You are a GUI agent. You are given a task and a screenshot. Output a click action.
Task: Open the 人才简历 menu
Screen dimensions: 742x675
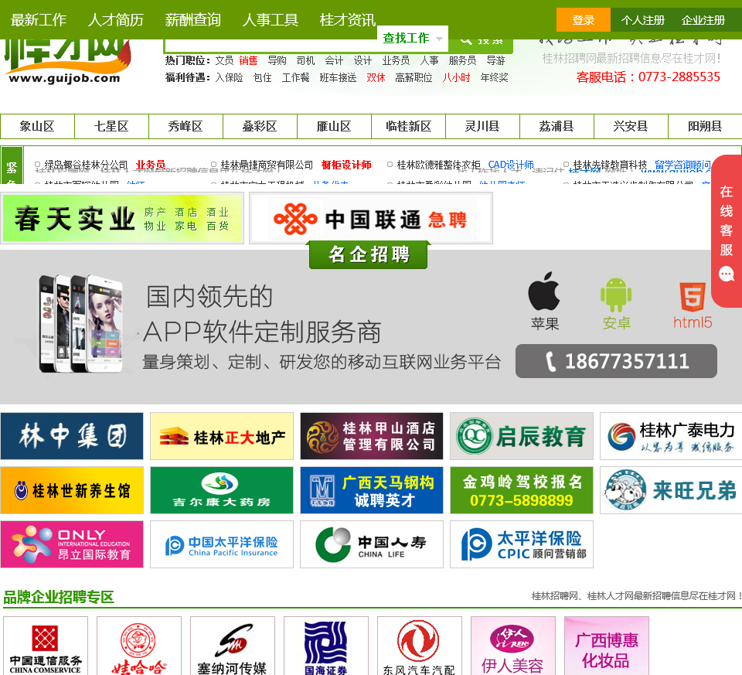(115, 20)
